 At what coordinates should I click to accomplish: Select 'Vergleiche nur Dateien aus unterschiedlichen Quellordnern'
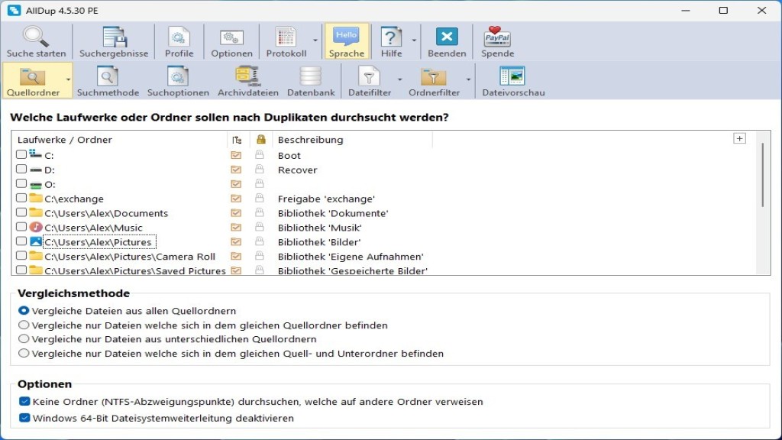[24, 339]
